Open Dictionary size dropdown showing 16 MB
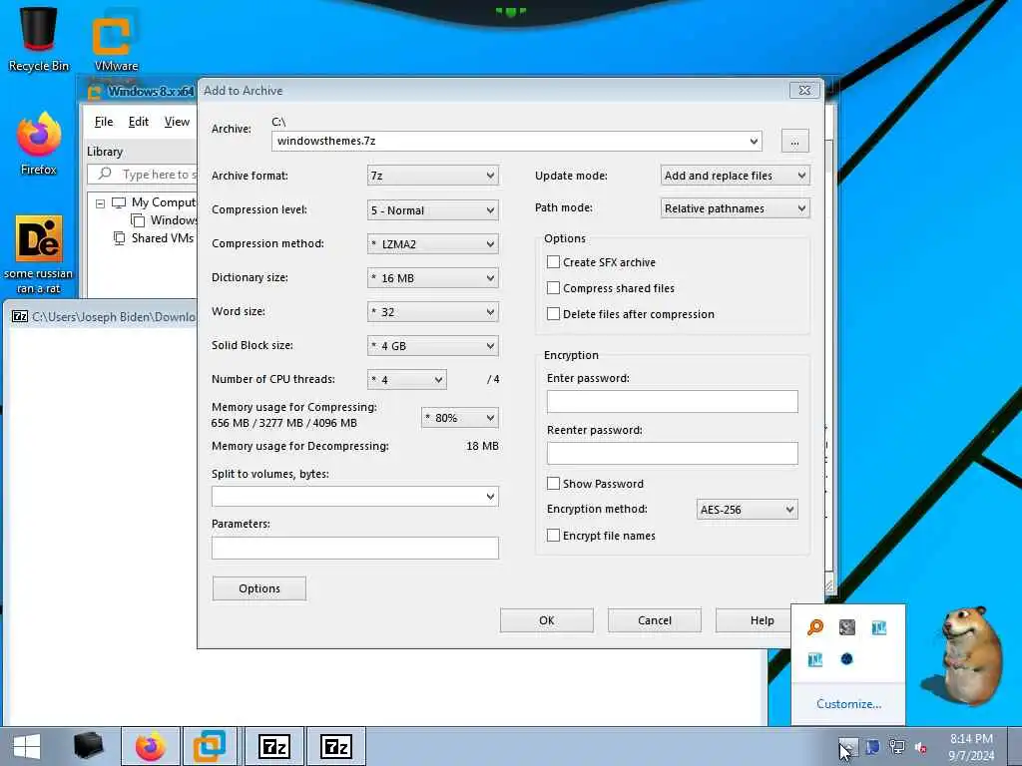The width and height of the screenshot is (1022, 766). pyautogui.click(x=433, y=277)
